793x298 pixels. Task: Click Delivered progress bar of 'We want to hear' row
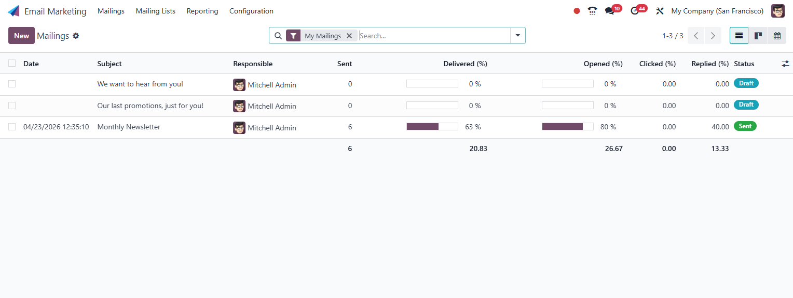(432, 83)
